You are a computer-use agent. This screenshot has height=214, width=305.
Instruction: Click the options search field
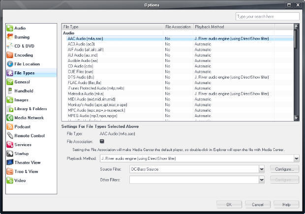click(268, 16)
